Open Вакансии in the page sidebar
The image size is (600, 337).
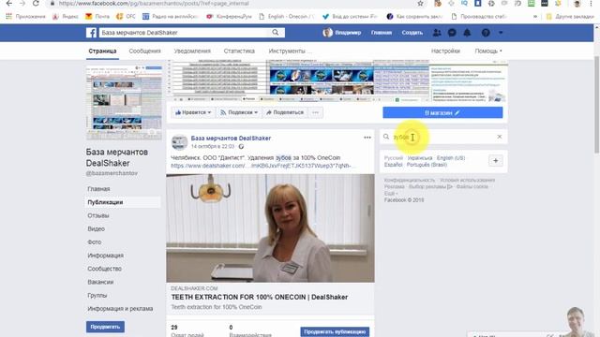[100, 282]
